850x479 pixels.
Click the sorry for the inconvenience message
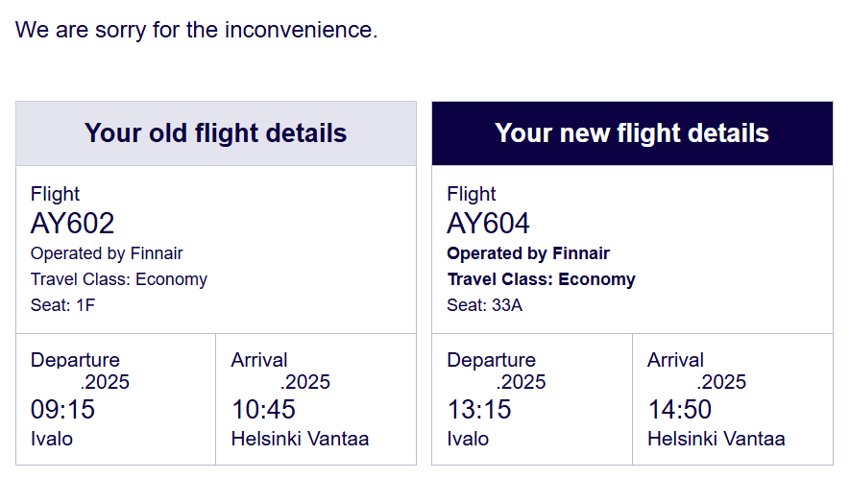(197, 30)
